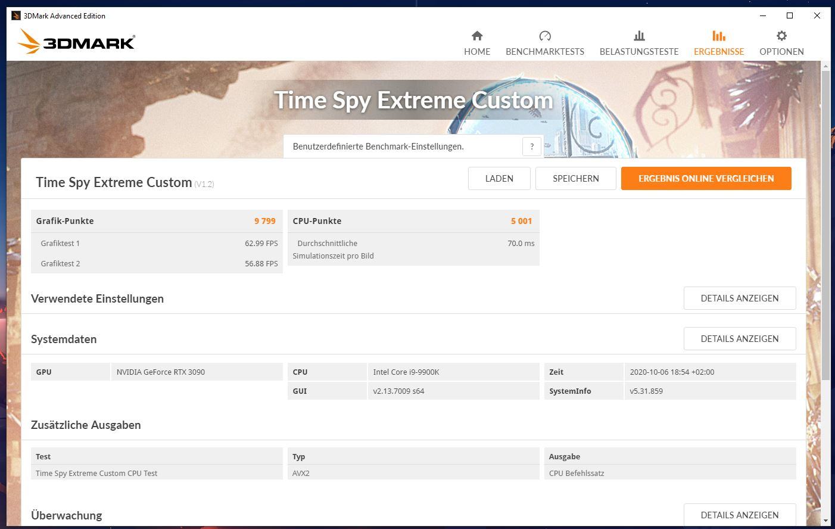This screenshot has height=529, width=835.
Task: Click ERGEBNIS ONLINE VERGLEICHEN button
Action: tap(706, 178)
